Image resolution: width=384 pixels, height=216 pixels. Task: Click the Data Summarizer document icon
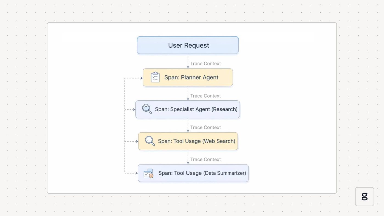pos(148,173)
